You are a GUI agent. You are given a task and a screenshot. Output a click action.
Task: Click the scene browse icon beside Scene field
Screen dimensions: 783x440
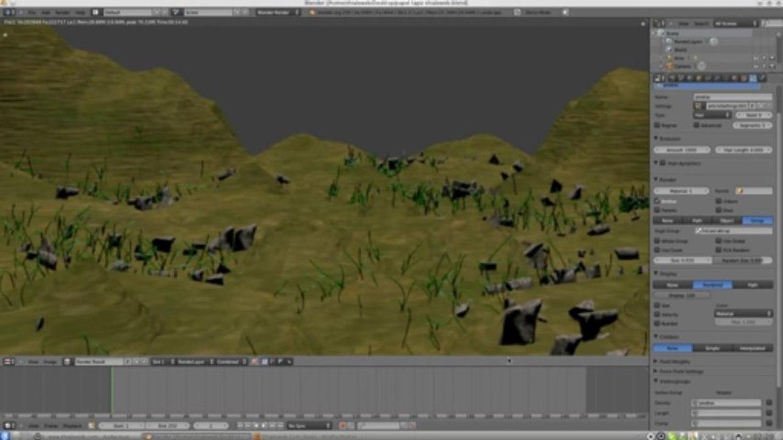[x=177, y=12]
